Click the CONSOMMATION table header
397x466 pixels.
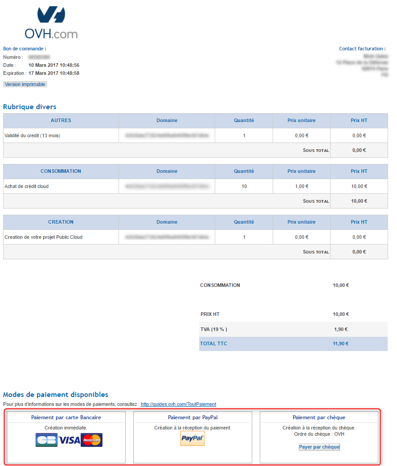[61, 171]
